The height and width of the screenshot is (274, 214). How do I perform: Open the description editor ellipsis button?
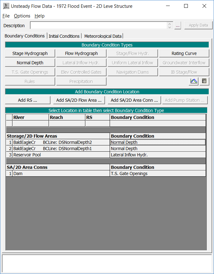pos(178,26)
